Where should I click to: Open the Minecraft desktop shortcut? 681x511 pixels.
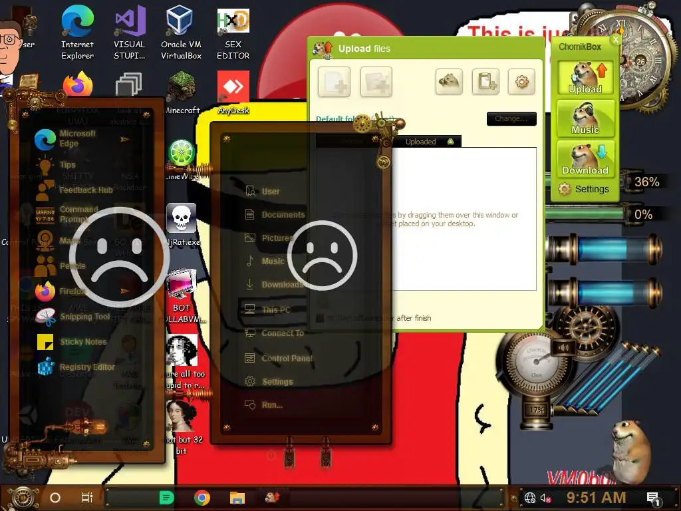[182, 93]
